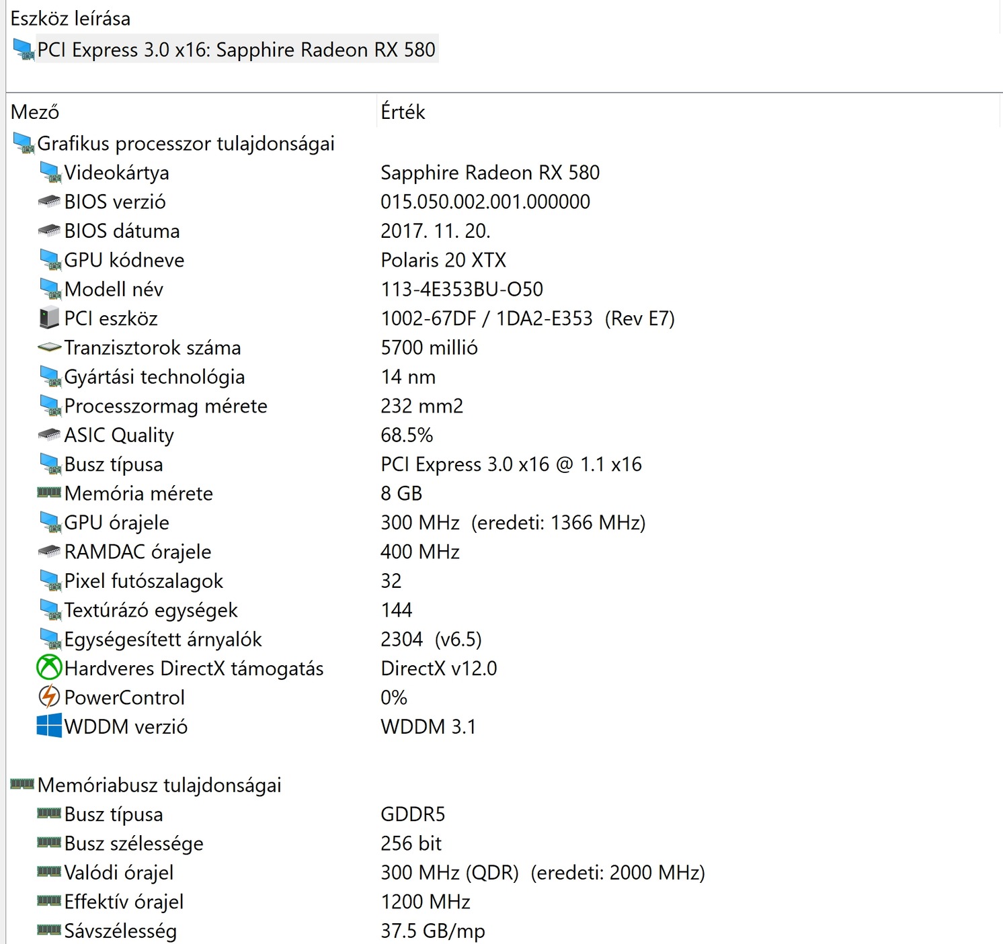Click the Érték column header
This screenshot has height=944, width=1003.
(x=403, y=112)
